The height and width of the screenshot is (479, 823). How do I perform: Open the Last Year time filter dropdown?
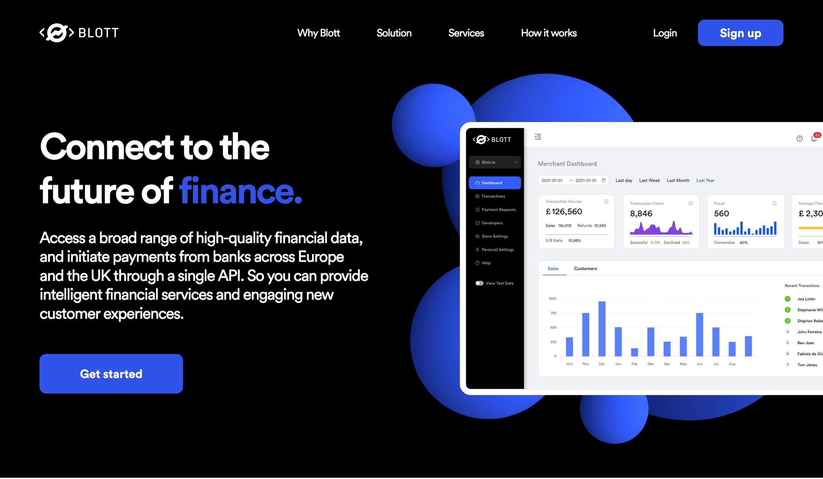tap(706, 180)
